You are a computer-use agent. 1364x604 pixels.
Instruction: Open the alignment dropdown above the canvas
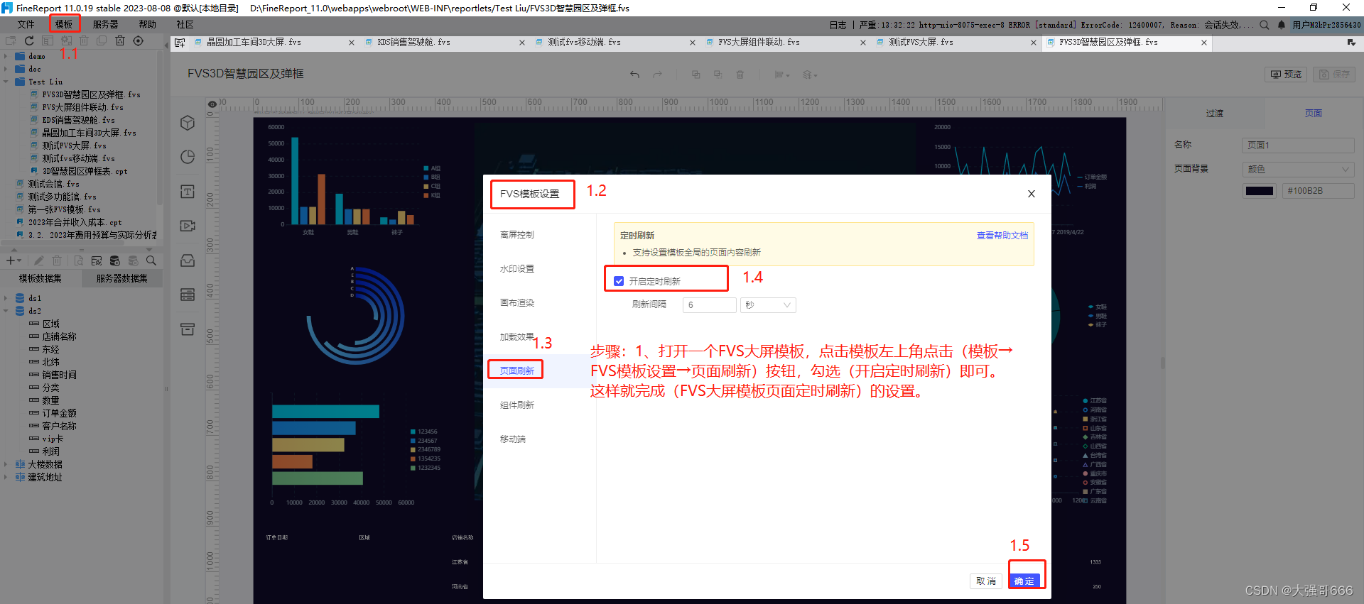coord(781,75)
